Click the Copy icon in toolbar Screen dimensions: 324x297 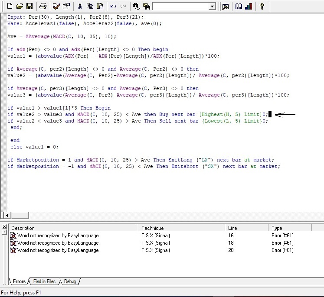pos(90,6)
